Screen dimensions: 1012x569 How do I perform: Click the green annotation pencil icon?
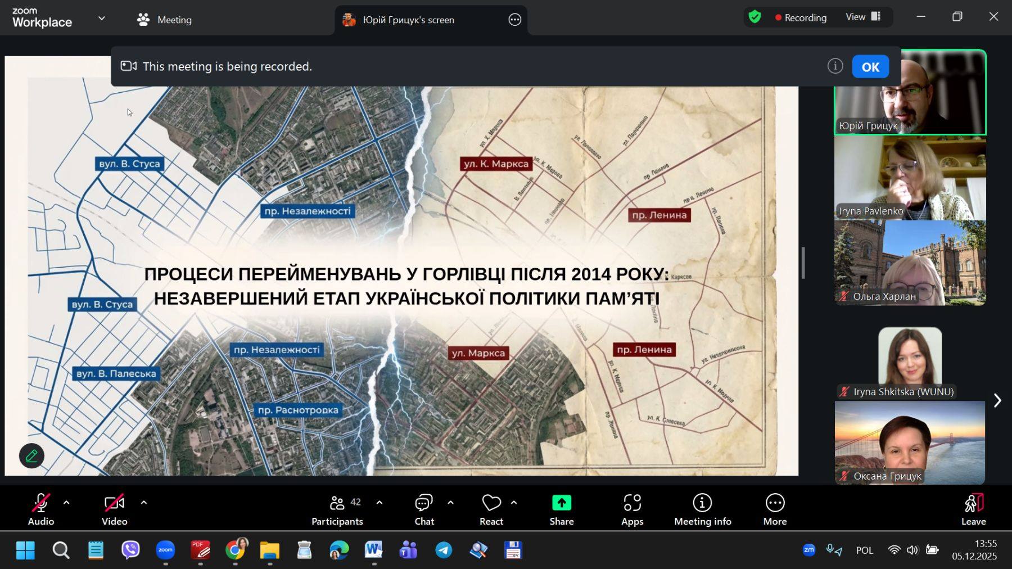[31, 456]
